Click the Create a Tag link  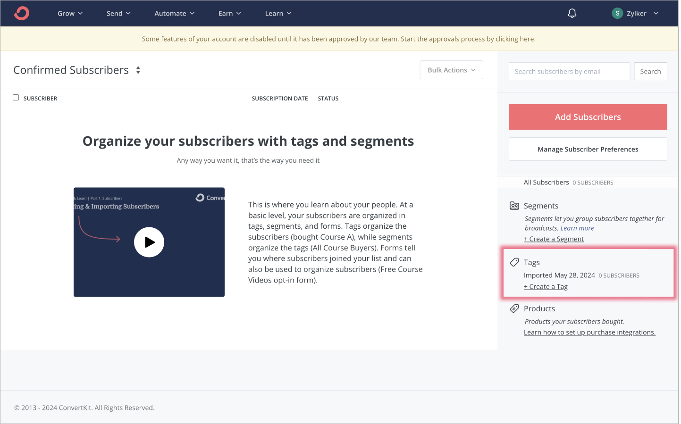tap(546, 287)
